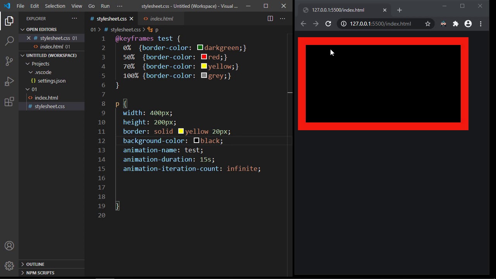Click the incognito-style extension icon in browser toolbar

click(443, 24)
